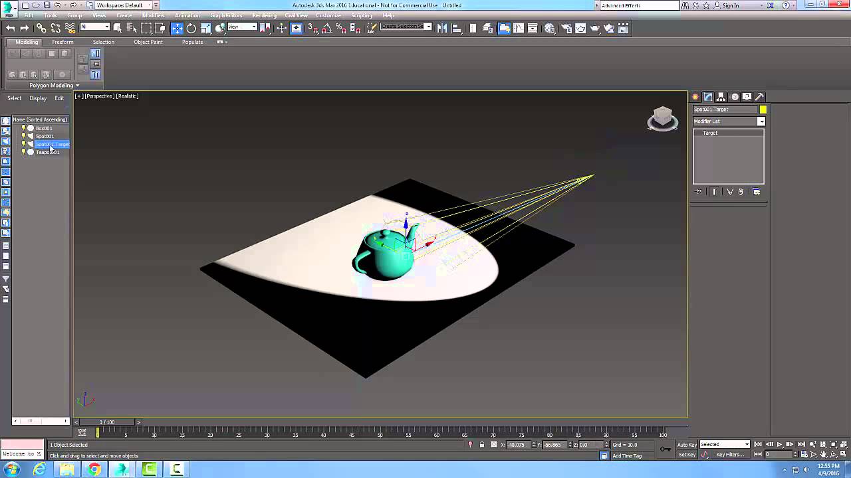
Task: Select the Bind to Space Warp tool
Action: click(70, 28)
